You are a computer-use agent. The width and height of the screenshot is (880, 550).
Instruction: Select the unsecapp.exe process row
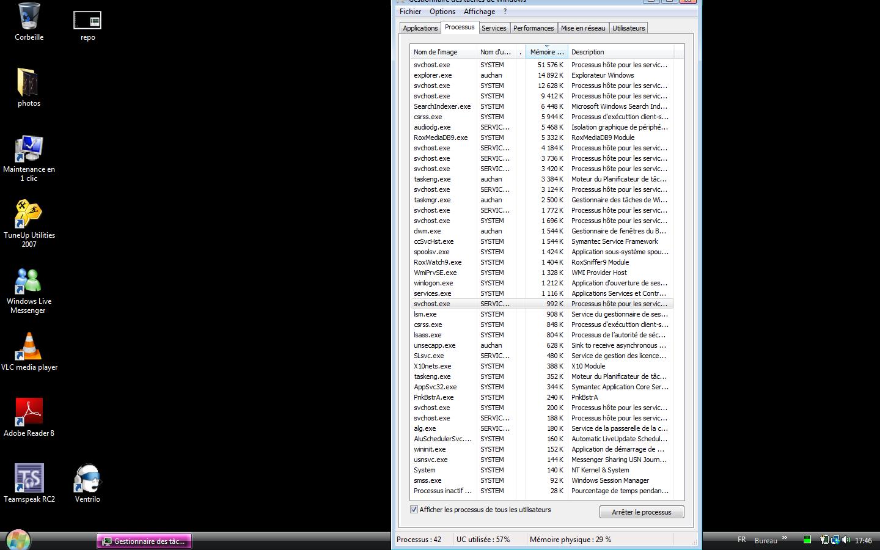[541, 345]
